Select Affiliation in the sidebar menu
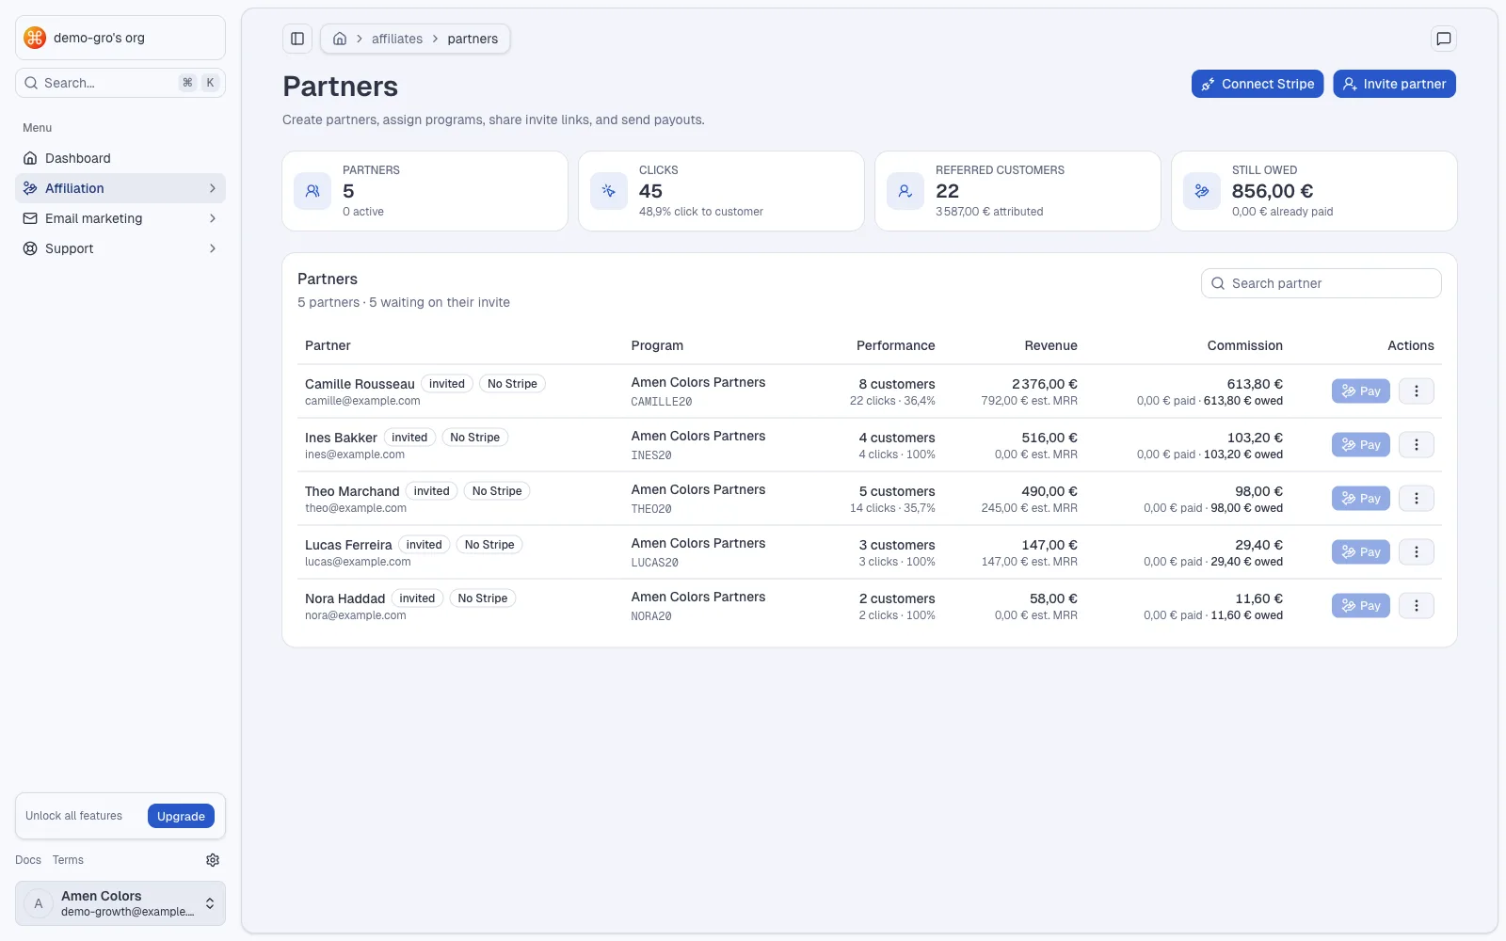 (x=120, y=188)
